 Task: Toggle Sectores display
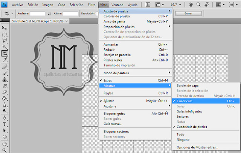pyautogui.click(x=206, y=117)
